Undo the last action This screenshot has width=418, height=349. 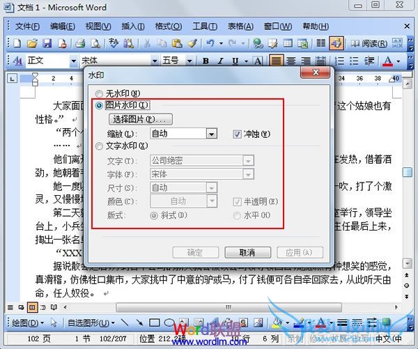click(x=210, y=43)
